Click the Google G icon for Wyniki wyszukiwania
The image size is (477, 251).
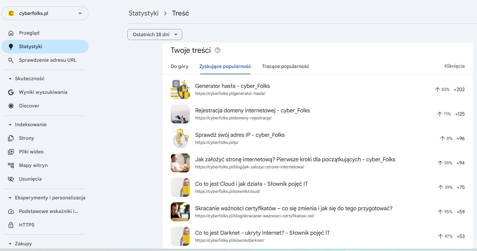pyautogui.click(x=11, y=92)
